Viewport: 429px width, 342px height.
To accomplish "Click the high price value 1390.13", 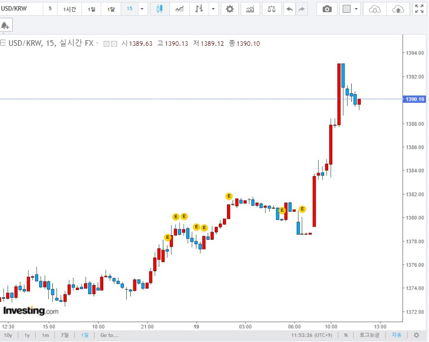I will 177,43.
